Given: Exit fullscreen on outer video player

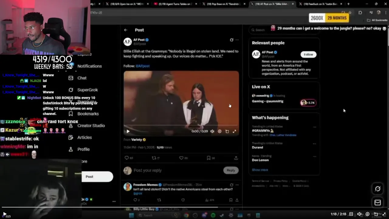Looking at the screenshot, I should tap(384, 214).
